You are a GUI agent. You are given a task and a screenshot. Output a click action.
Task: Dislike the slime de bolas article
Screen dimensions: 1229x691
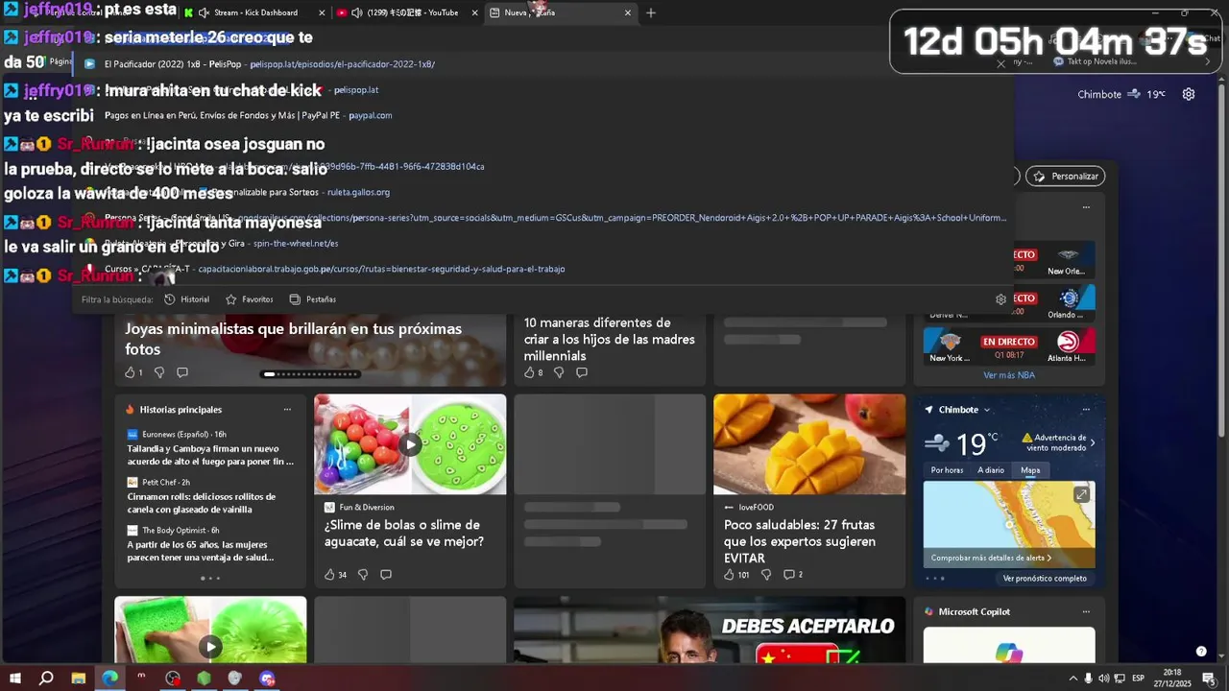(363, 575)
